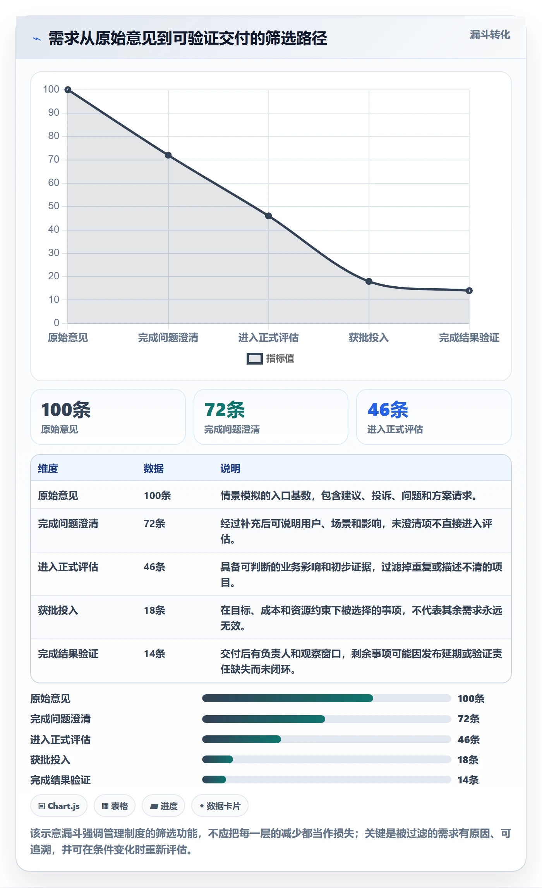This screenshot has width=542, height=888.
Task: Click the chart data point for 获批投入
Action: tap(369, 281)
